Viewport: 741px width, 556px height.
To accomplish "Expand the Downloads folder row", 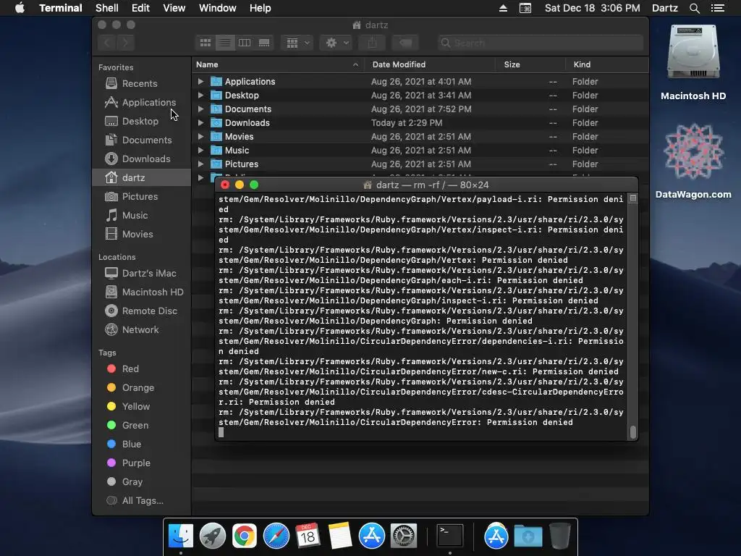I will (x=201, y=122).
